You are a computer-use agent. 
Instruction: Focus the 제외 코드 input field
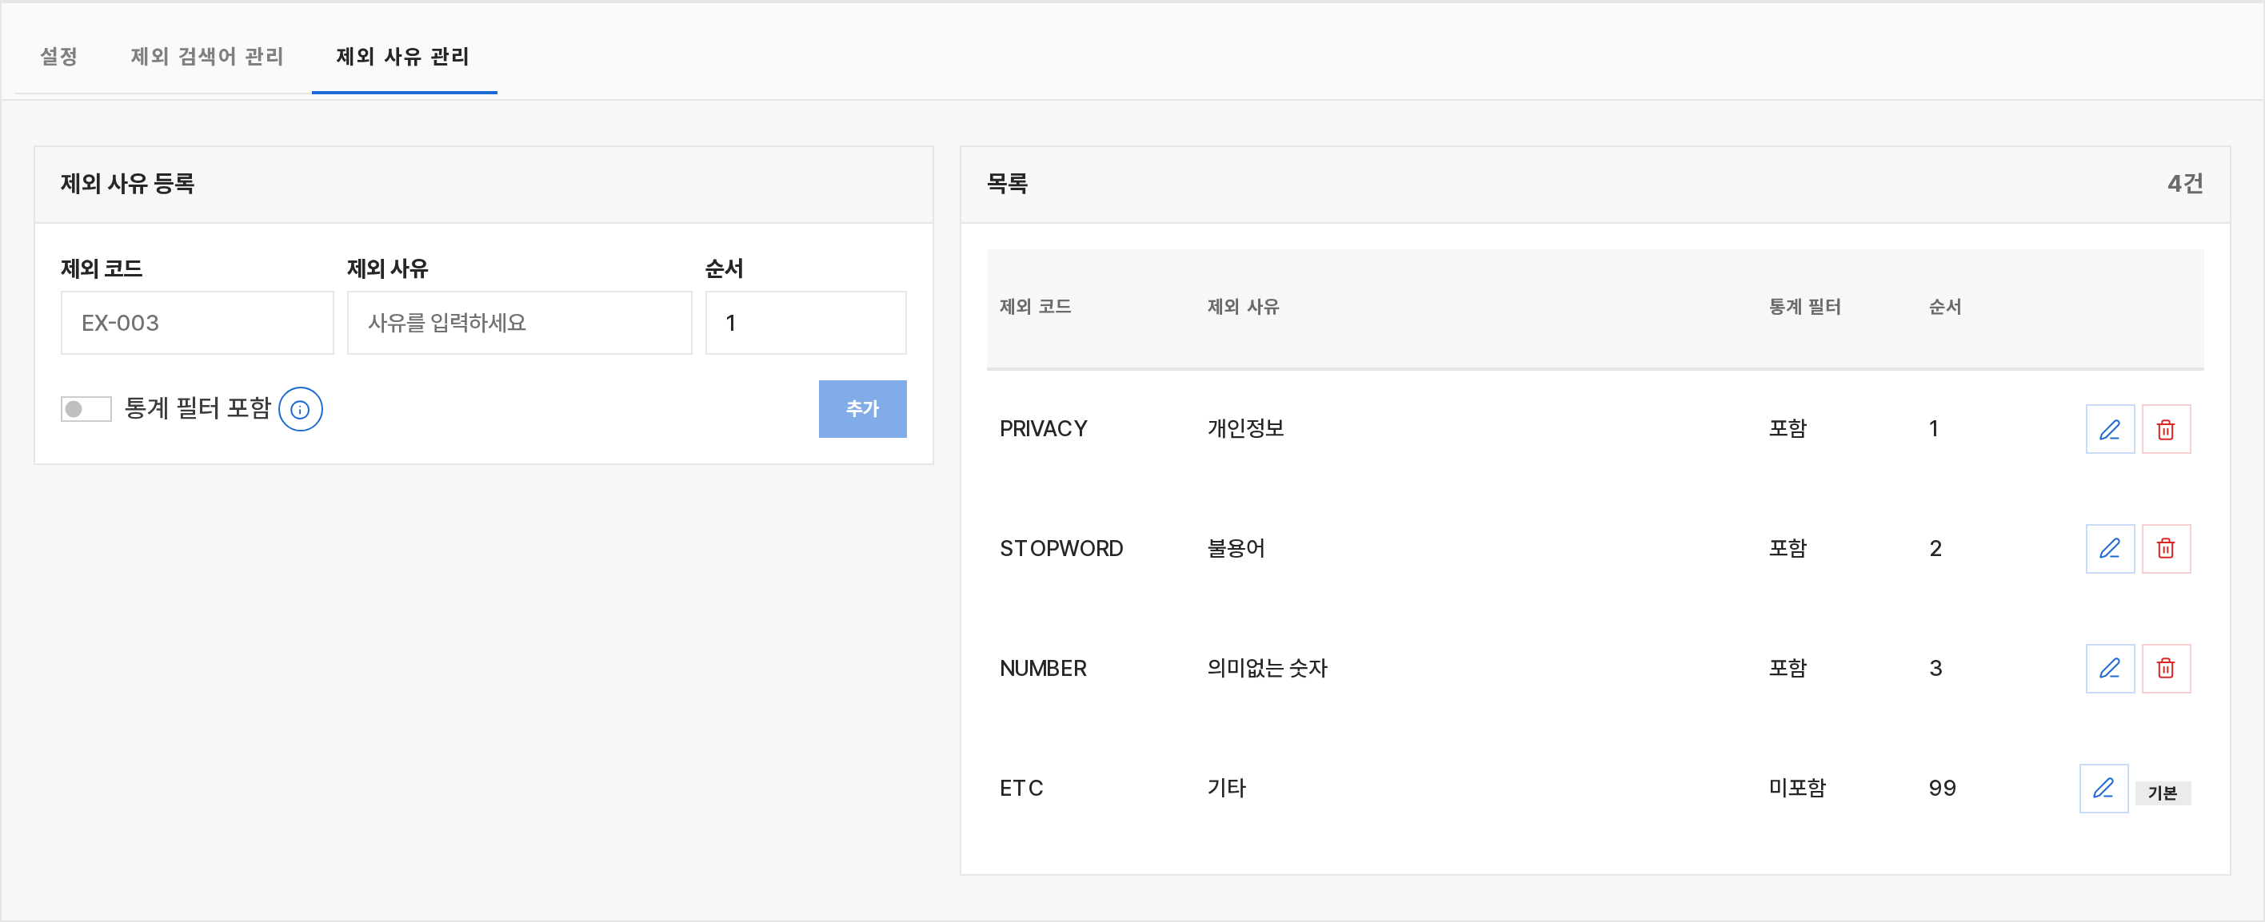point(197,322)
